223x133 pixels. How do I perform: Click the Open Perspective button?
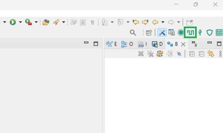tap(149, 33)
